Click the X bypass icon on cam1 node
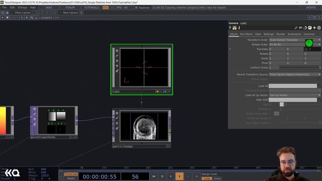Screen dimensions: 322x181 [117, 61]
